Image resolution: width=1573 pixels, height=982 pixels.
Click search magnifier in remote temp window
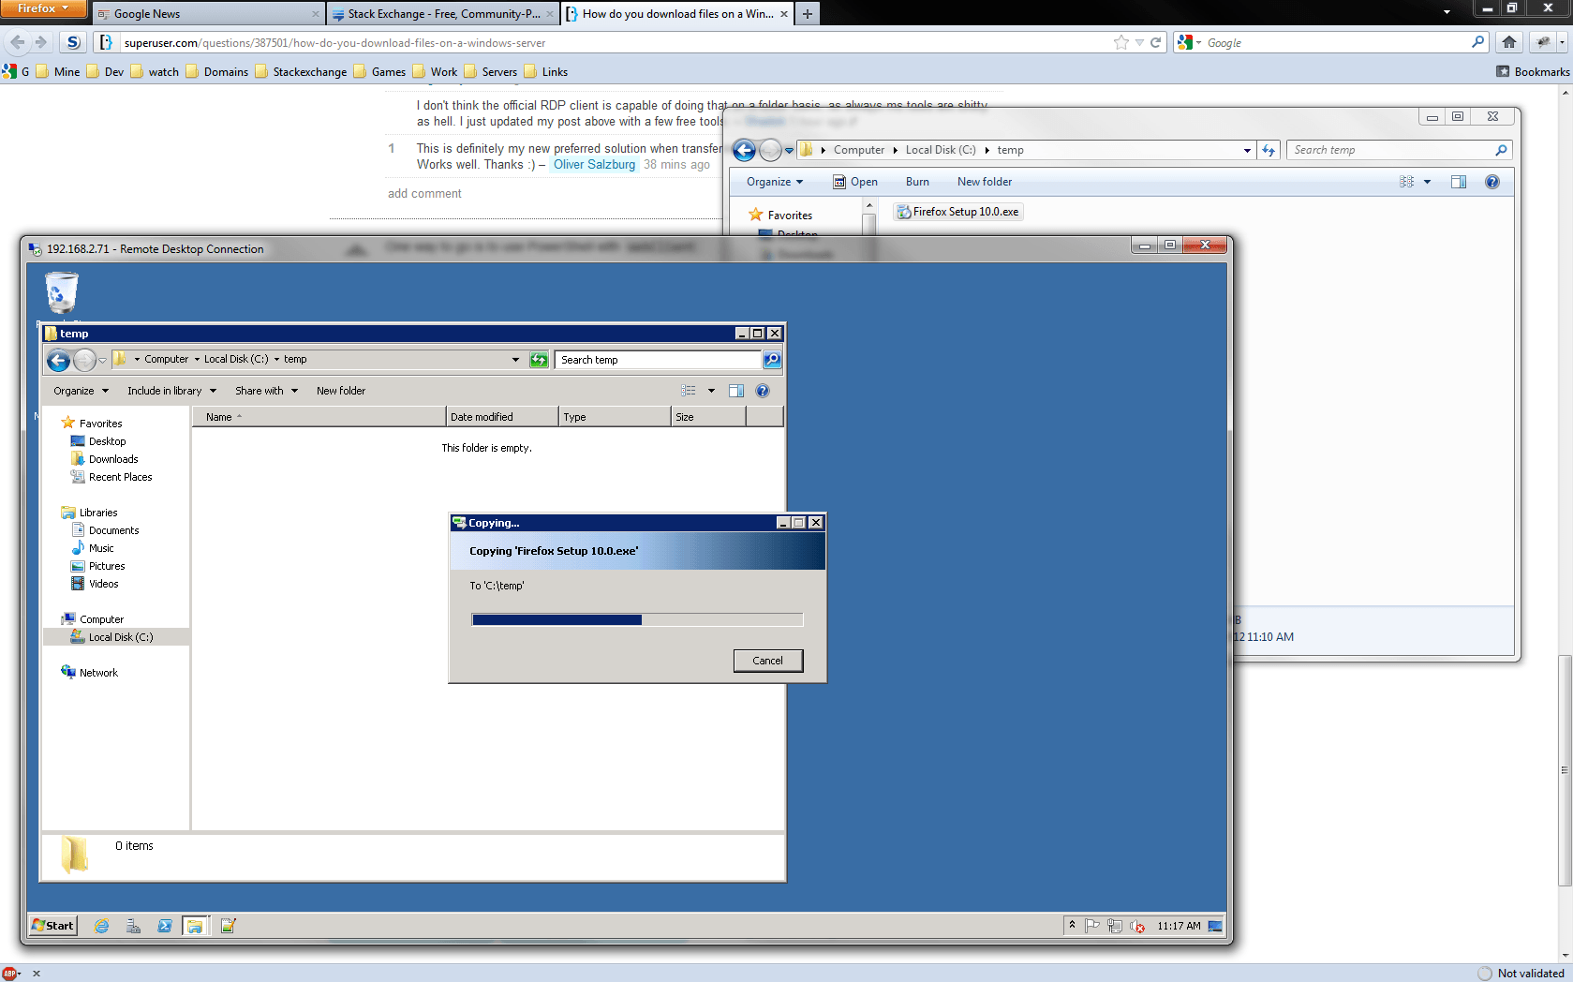pos(771,360)
